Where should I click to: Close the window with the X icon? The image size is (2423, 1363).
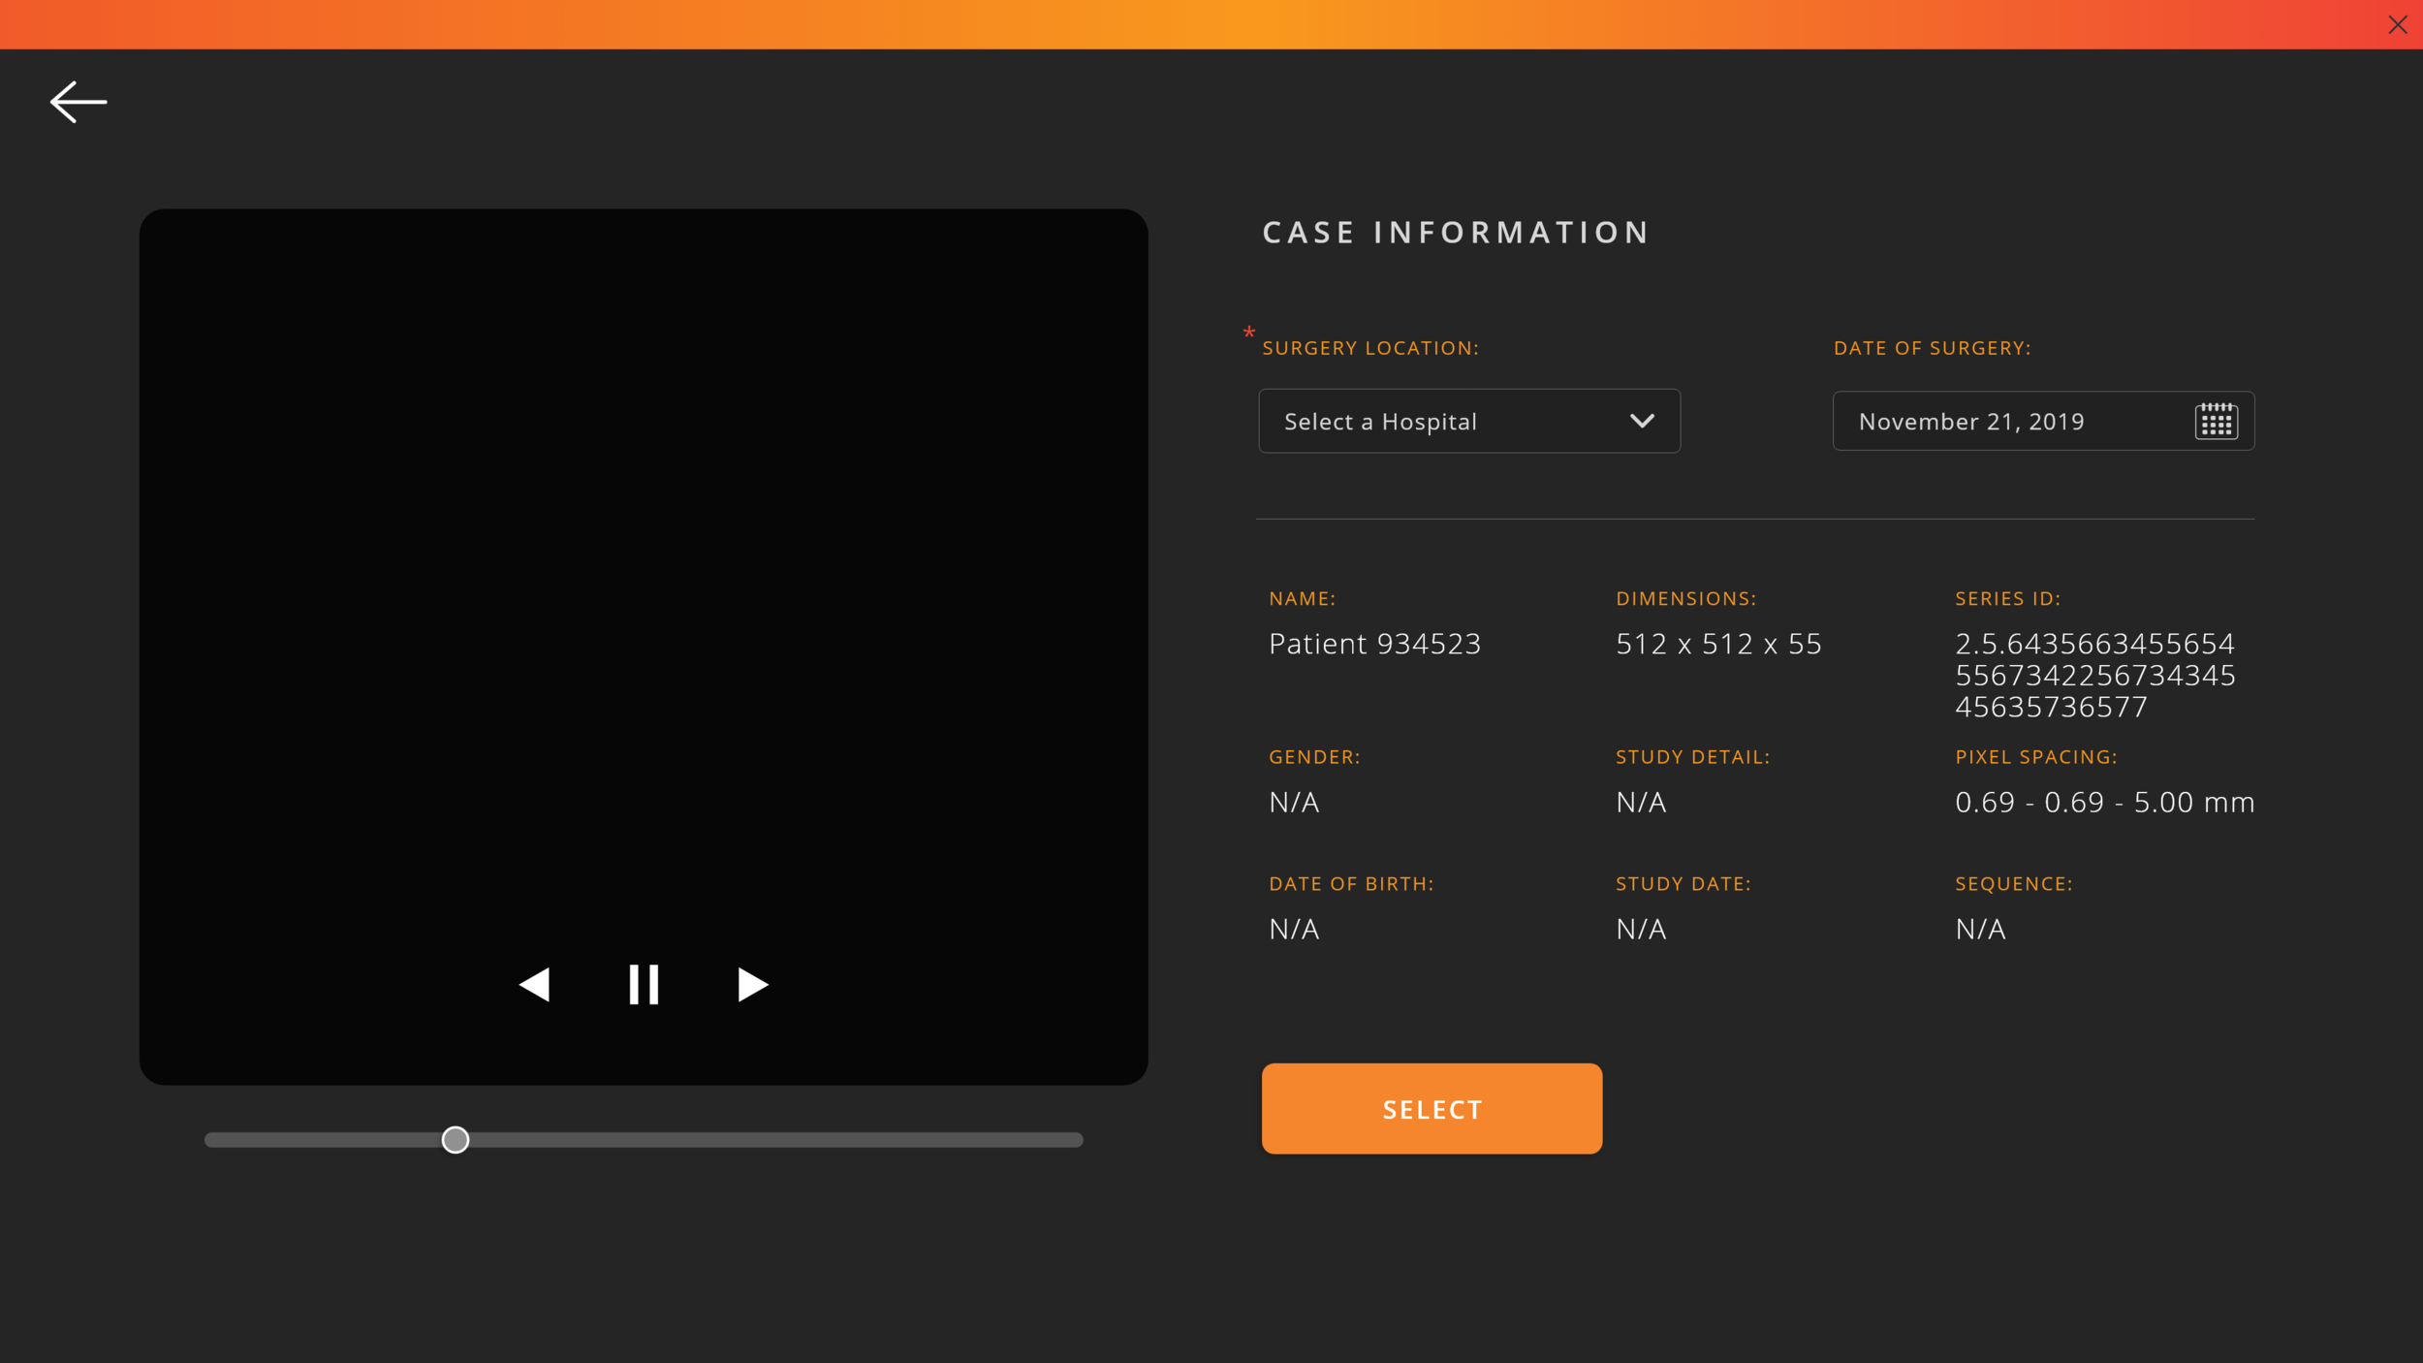point(2397,25)
